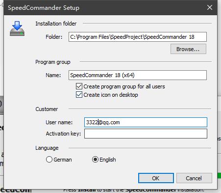This screenshot has height=193, width=221.
Task: Select English language radio button
Action: 95,160
